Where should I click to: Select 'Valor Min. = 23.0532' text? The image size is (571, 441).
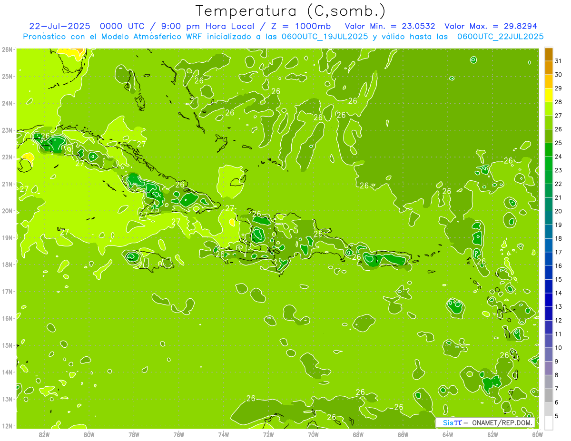pyautogui.click(x=390, y=26)
